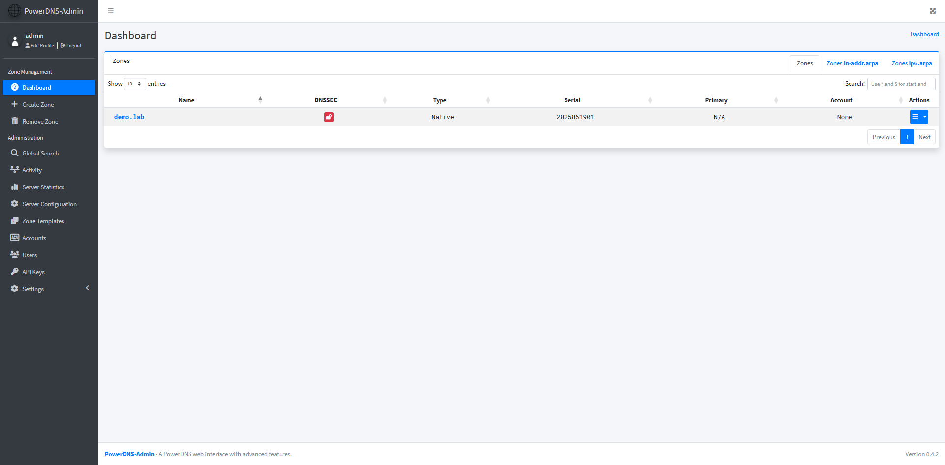Viewport: 945px width, 465px height.
Task: Switch to the Zones ip6.arpa tab
Action: [x=912, y=63]
